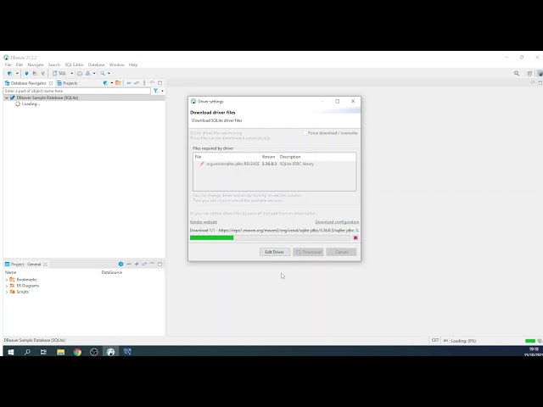Switch to the Database Navigator tab
543x407 pixels.
[28, 83]
